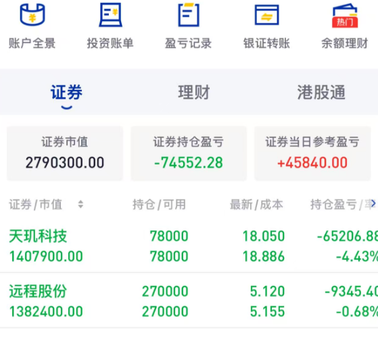The width and height of the screenshot is (378, 357).
Task: Tap the red 热门 badge
Action: [x=345, y=22]
